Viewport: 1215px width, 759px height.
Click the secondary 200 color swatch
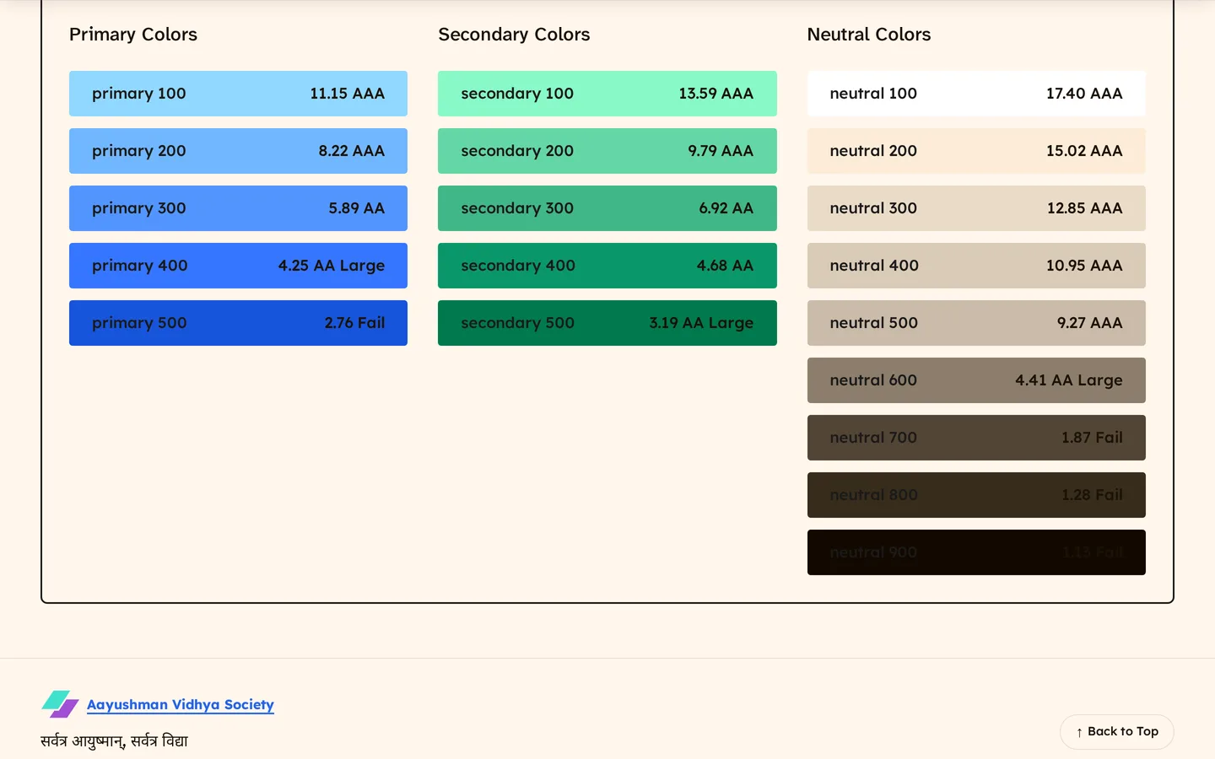coord(607,151)
